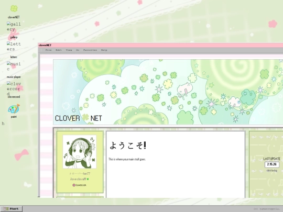Open the Edit menu in cloverNET
This screenshot has height=212, width=283.
coord(59,50)
